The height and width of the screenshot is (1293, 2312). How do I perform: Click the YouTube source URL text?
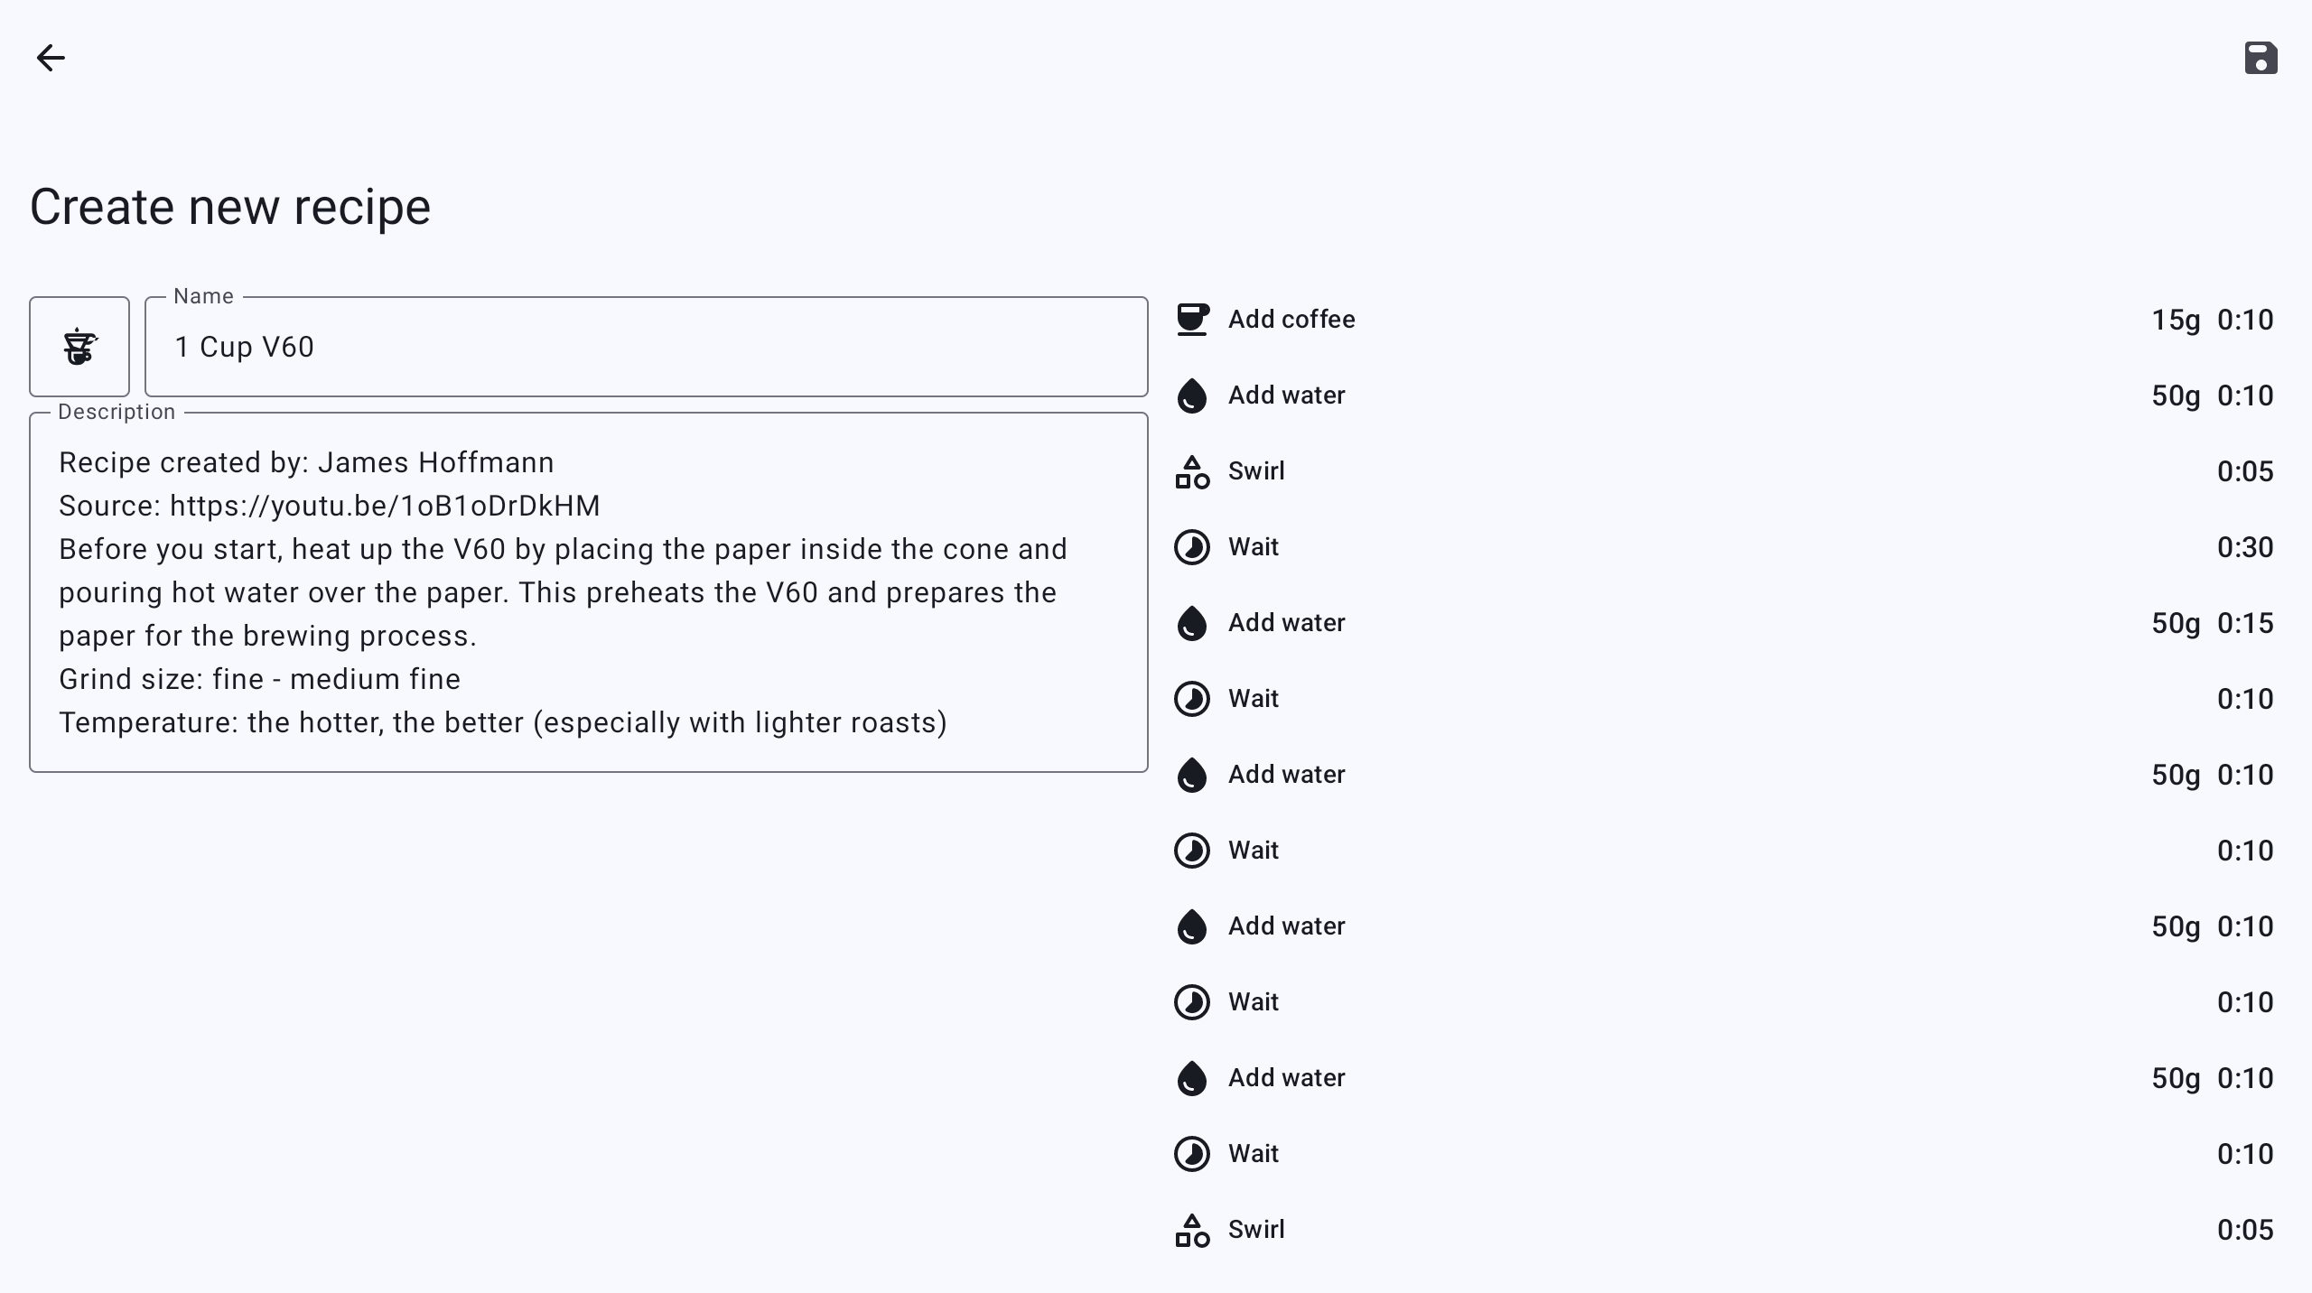pyautogui.click(x=385, y=506)
